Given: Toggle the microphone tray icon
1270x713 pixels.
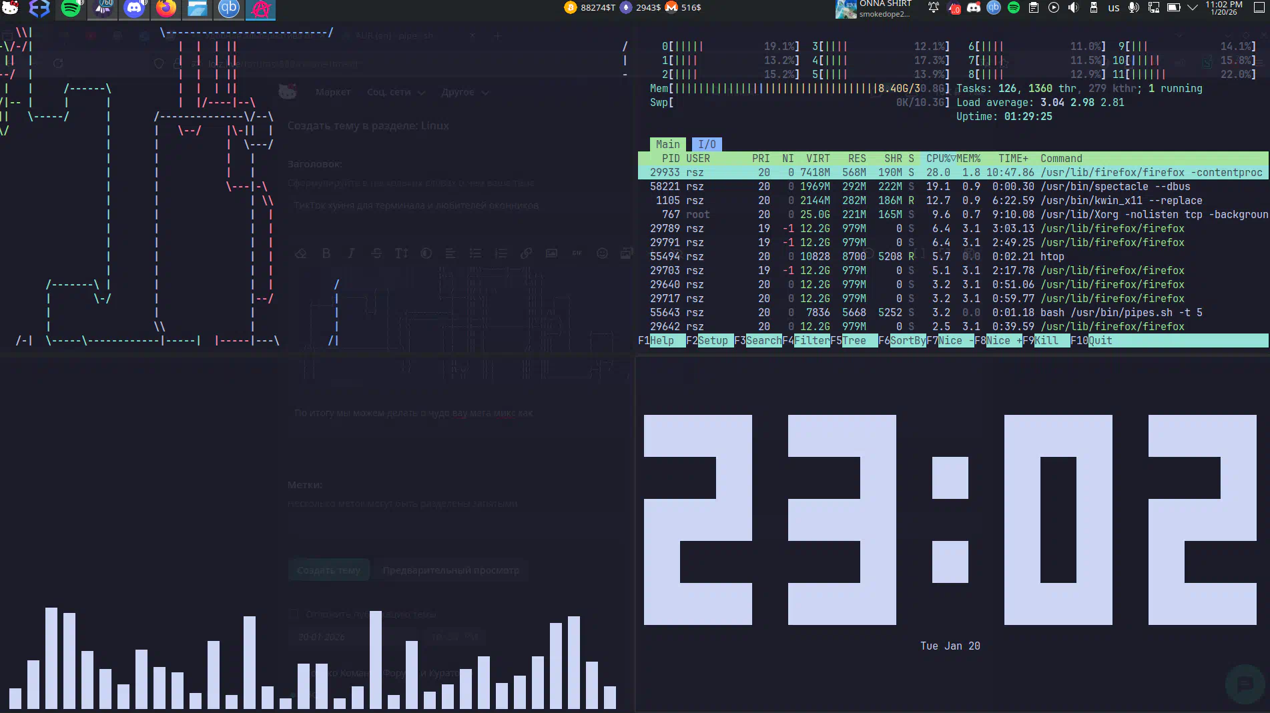Looking at the screenshot, I should pyautogui.click(x=1133, y=8).
